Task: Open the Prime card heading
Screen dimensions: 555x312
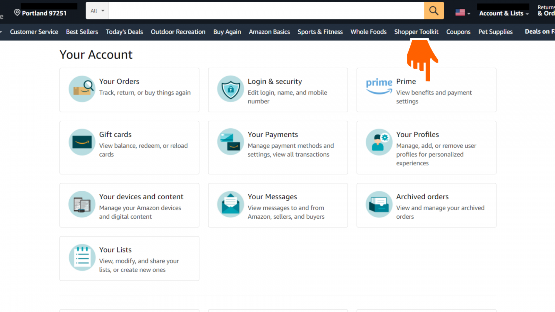Action: pyautogui.click(x=406, y=81)
